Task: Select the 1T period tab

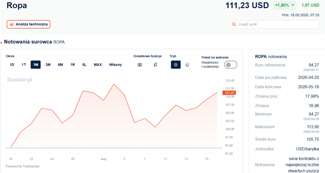Action: pyautogui.click(x=24, y=65)
